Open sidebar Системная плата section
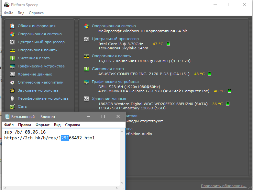Viewport: 253px width, 190px height. point(34,58)
